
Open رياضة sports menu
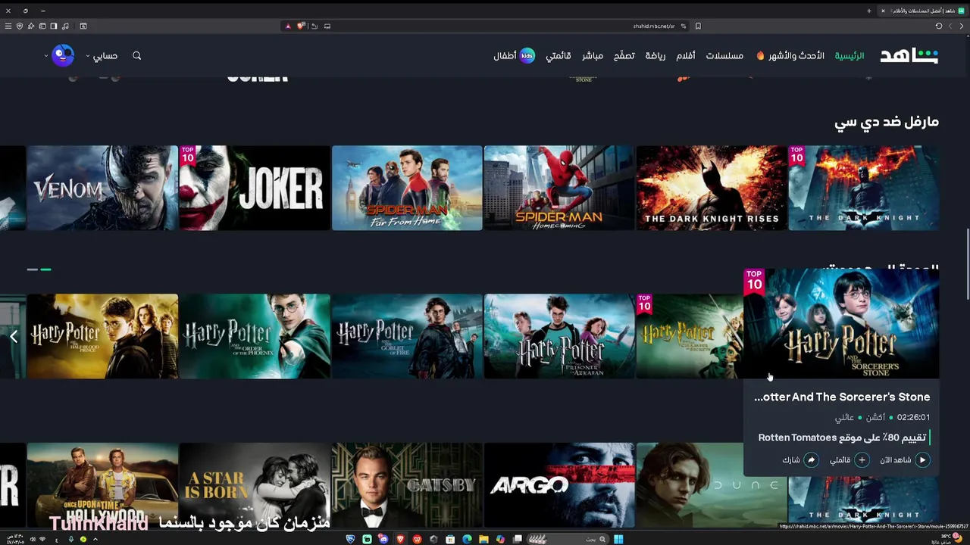(x=656, y=56)
